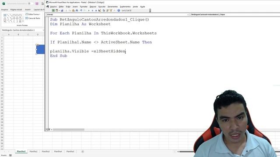Open the Name Box dropdown arrow
Screen dimensions: 280x157
(43, 30)
